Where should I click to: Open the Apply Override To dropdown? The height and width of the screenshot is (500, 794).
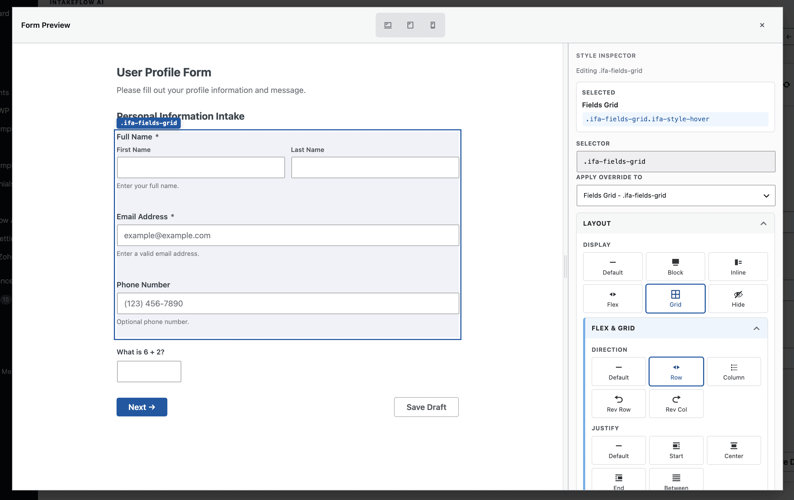coord(676,195)
